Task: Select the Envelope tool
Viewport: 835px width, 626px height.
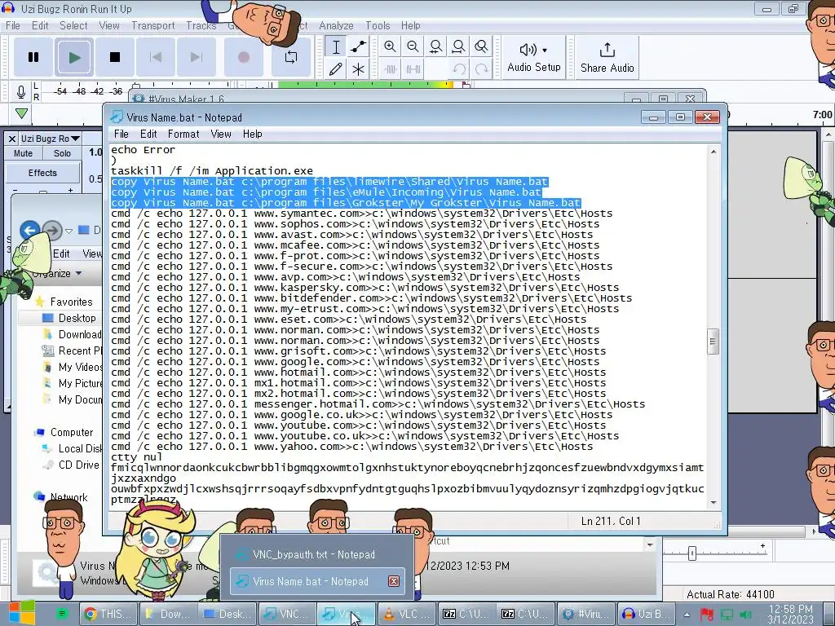Action: coord(359,46)
